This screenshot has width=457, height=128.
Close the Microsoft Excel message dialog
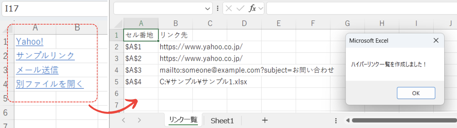[x=436, y=40]
